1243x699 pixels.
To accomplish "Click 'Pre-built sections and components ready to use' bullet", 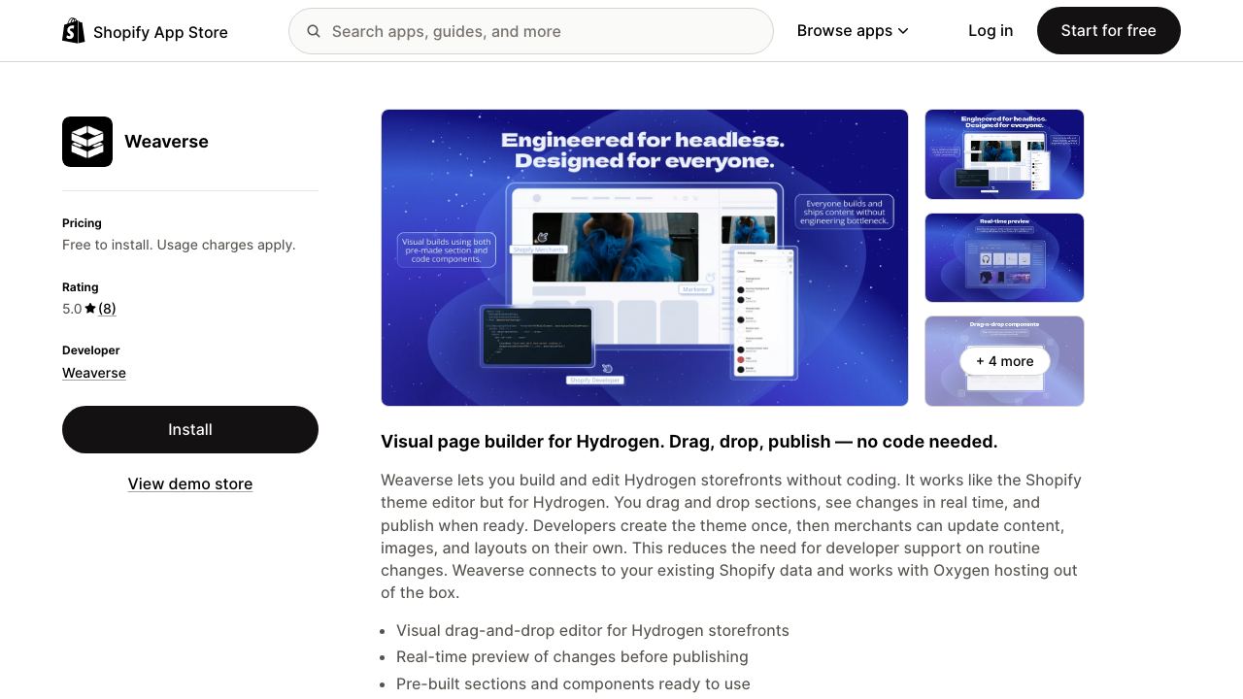I will (x=573, y=684).
